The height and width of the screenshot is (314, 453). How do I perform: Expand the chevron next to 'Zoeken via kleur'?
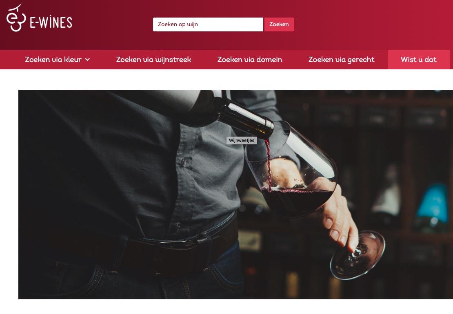pyautogui.click(x=87, y=60)
